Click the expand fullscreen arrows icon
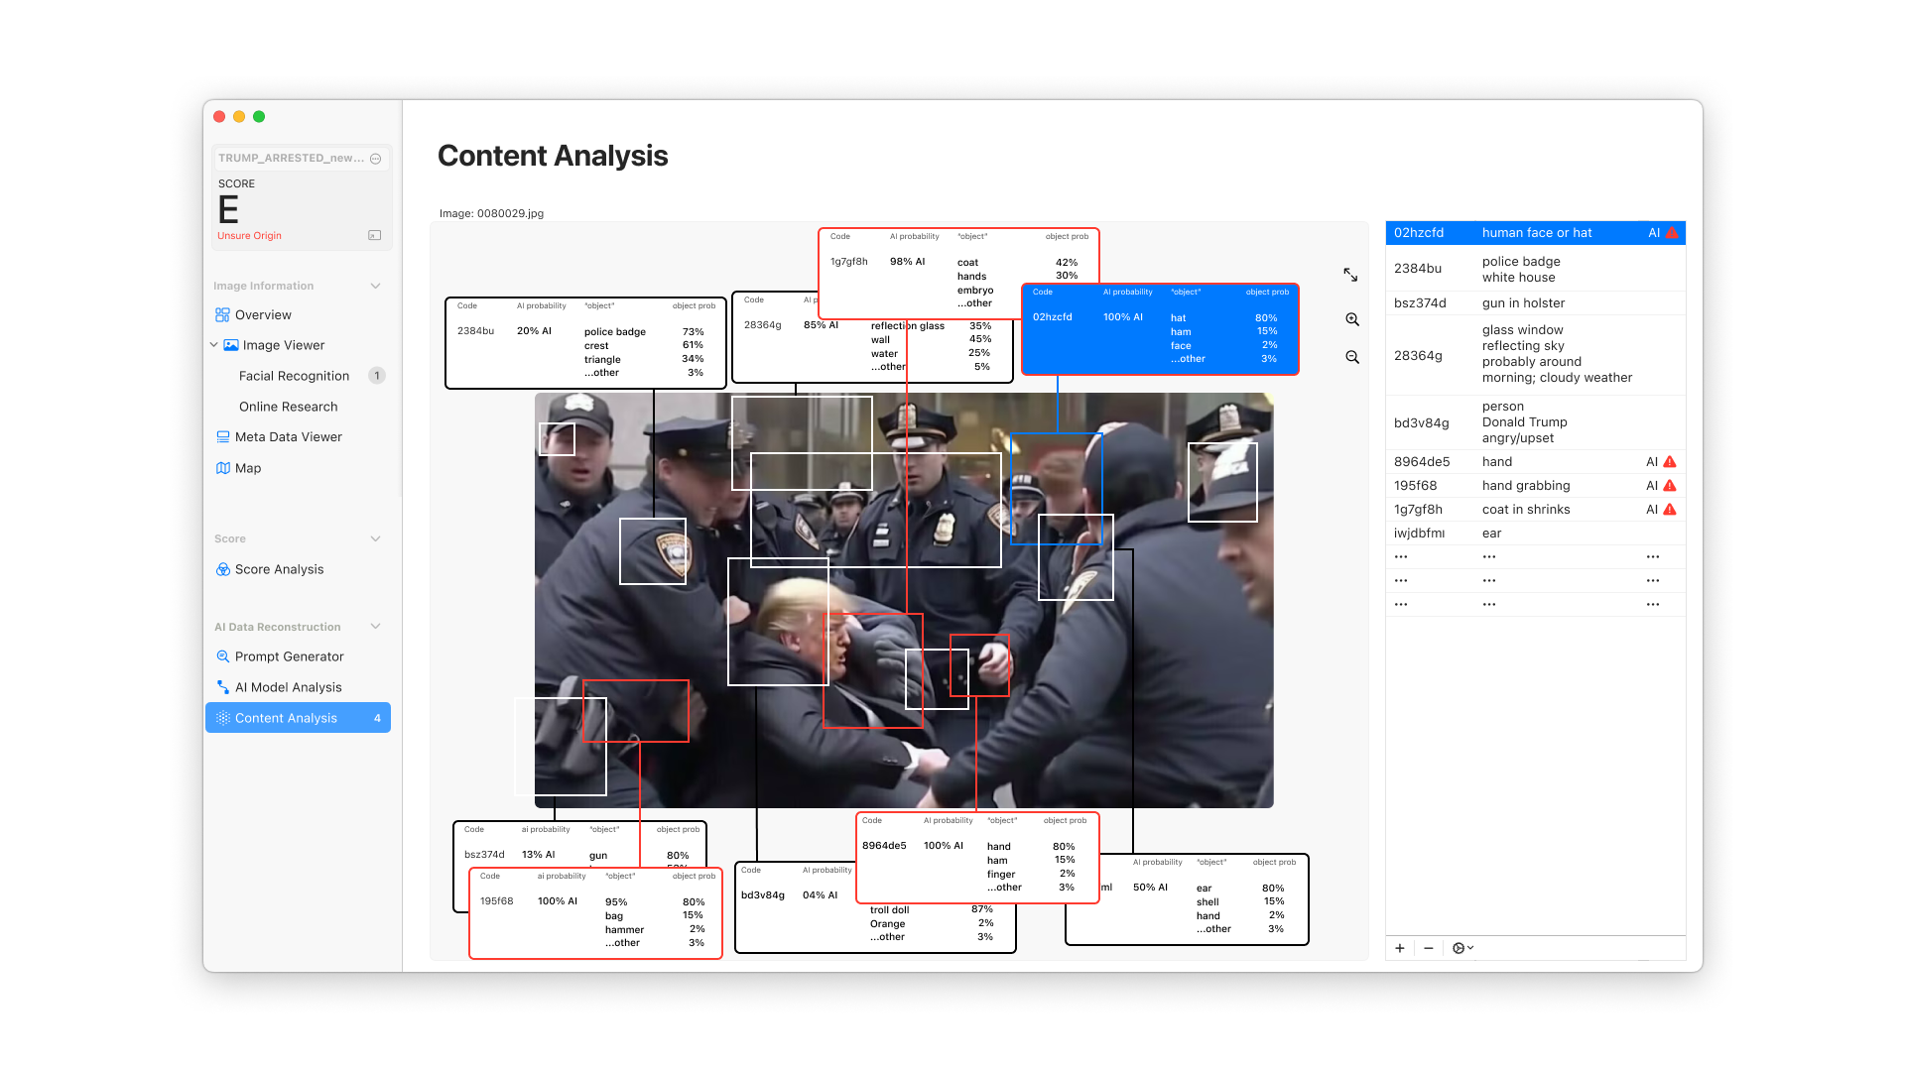This screenshot has width=1905, height=1071. point(1350,275)
